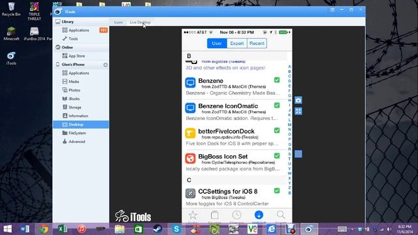Open the BigBoss Icon Set red icon

coord(190,159)
